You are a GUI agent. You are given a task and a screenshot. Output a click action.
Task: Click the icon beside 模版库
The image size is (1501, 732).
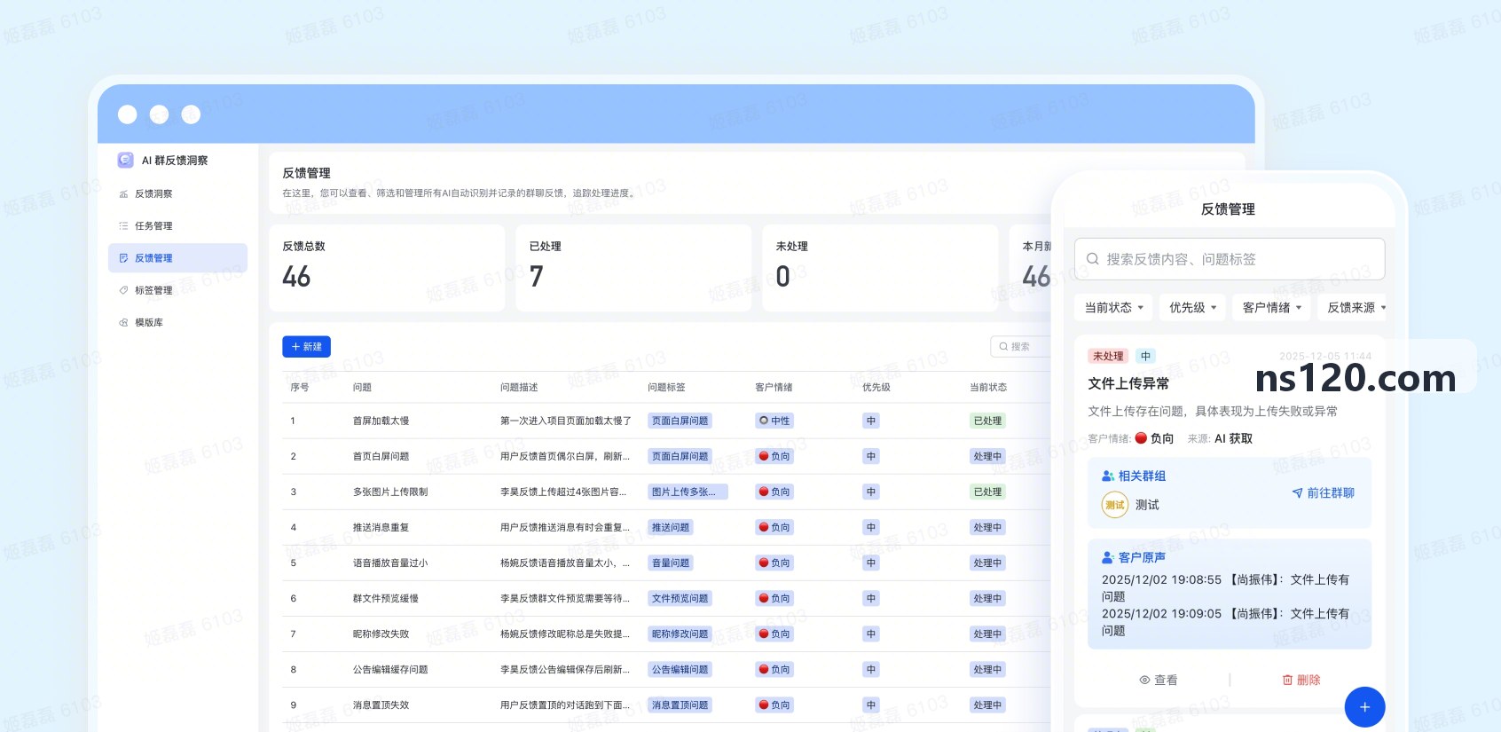pyautogui.click(x=123, y=323)
